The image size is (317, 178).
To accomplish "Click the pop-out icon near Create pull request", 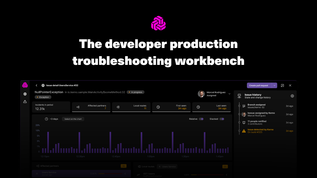I will click(282, 85).
